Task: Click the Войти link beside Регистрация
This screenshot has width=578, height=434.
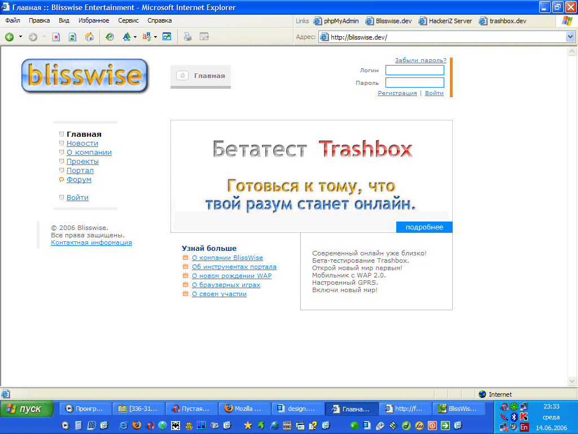Action: pyautogui.click(x=434, y=93)
